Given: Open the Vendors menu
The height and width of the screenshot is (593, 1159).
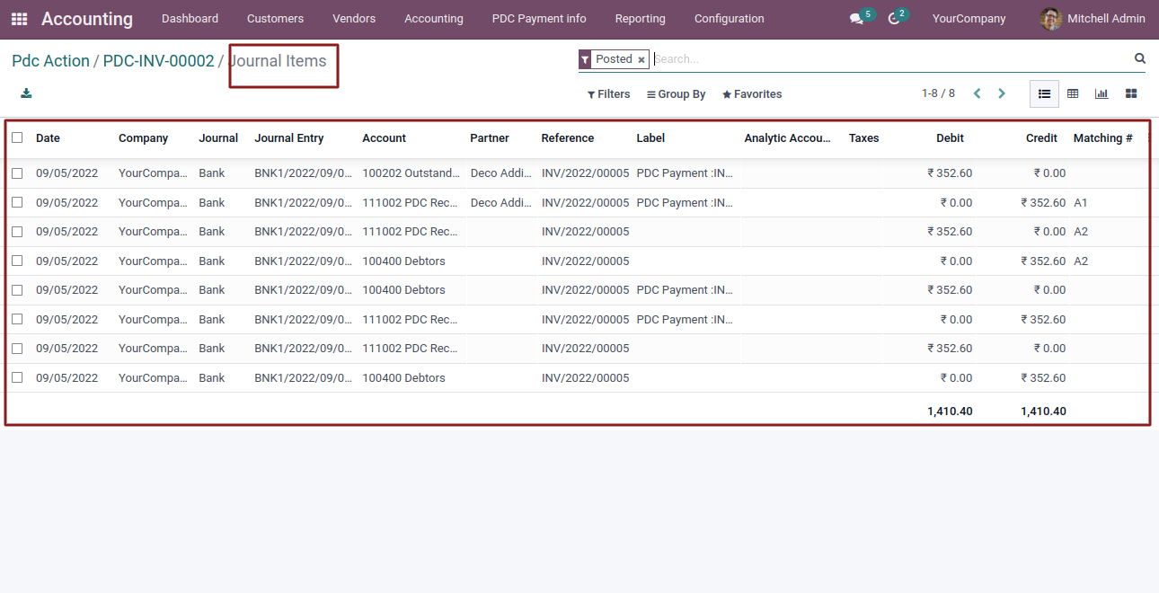Looking at the screenshot, I should (x=354, y=19).
